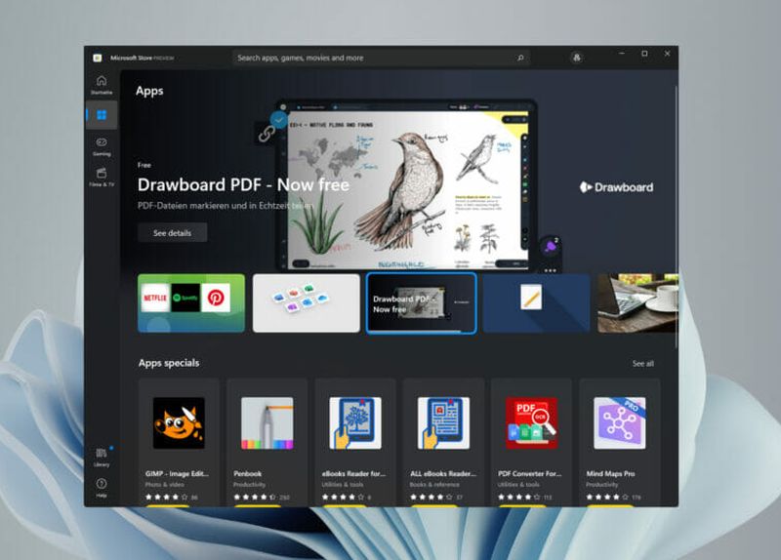Open the ALL eBooks Reader app icon
Viewport: 781px width, 560px height.
tap(443, 423)
